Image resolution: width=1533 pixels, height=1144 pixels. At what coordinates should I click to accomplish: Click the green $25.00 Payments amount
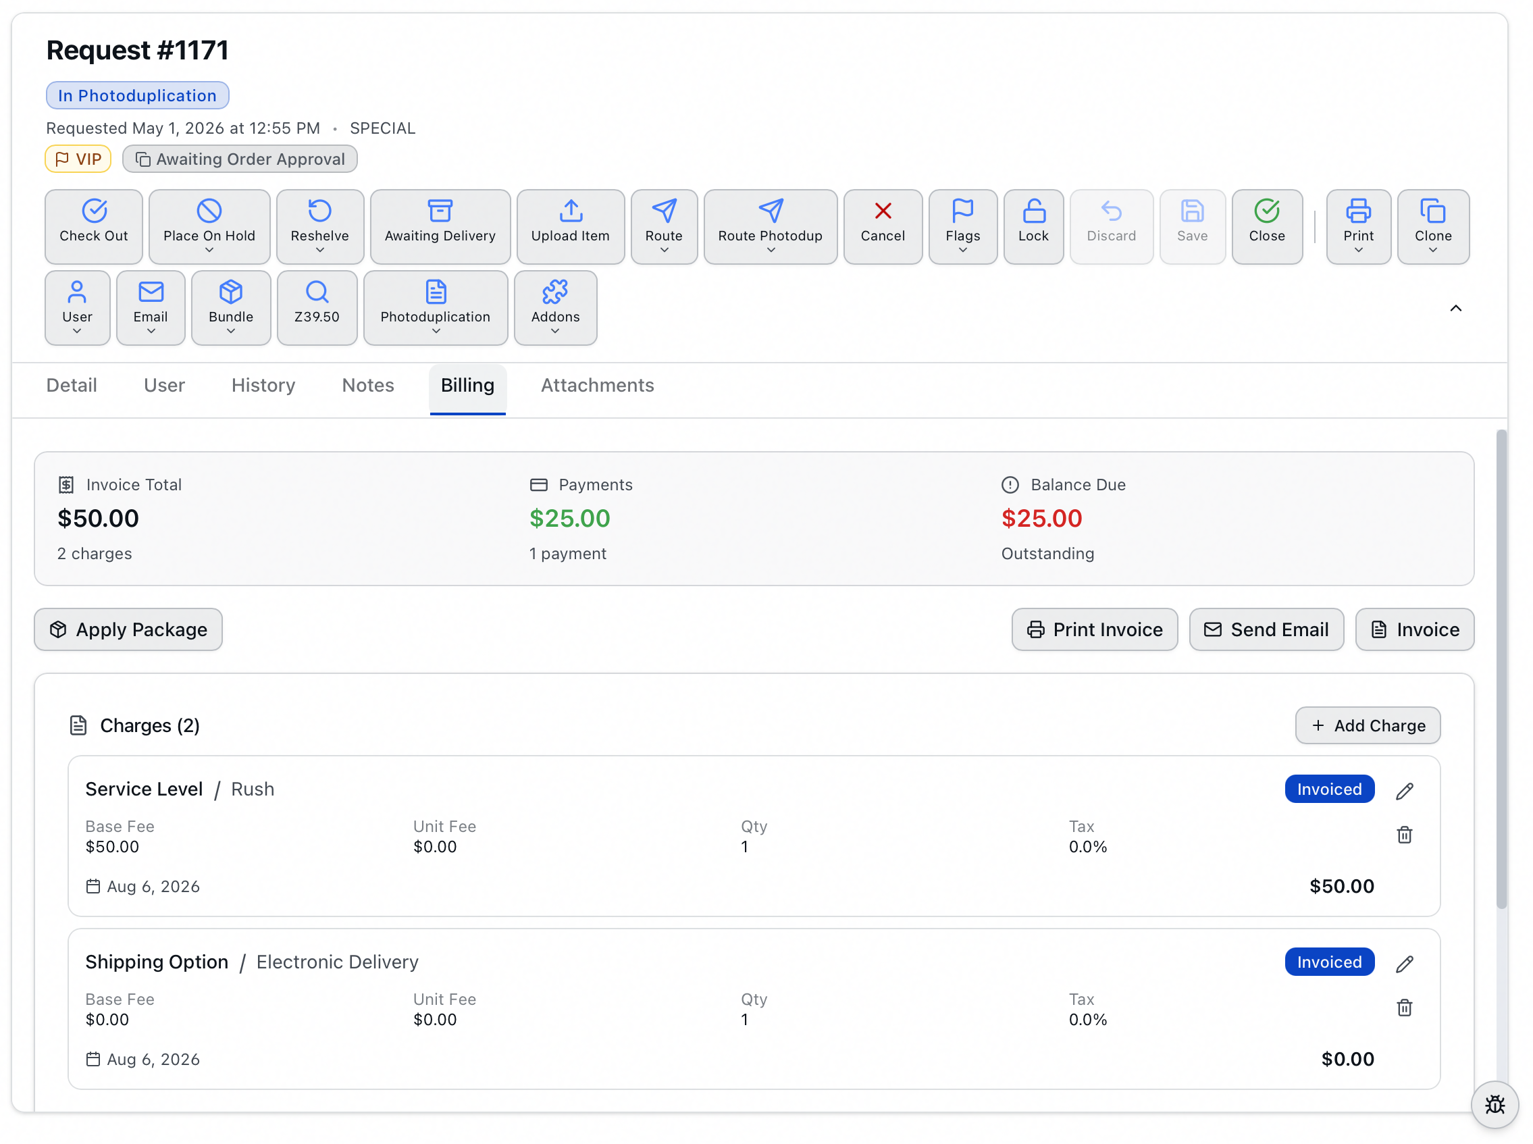[x=569, y=518]
